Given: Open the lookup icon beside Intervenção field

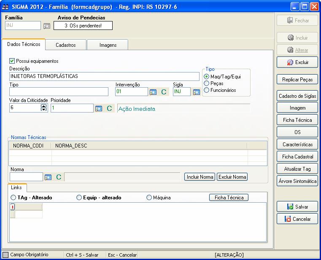Looking at the screenshot, I should point(153,92).
